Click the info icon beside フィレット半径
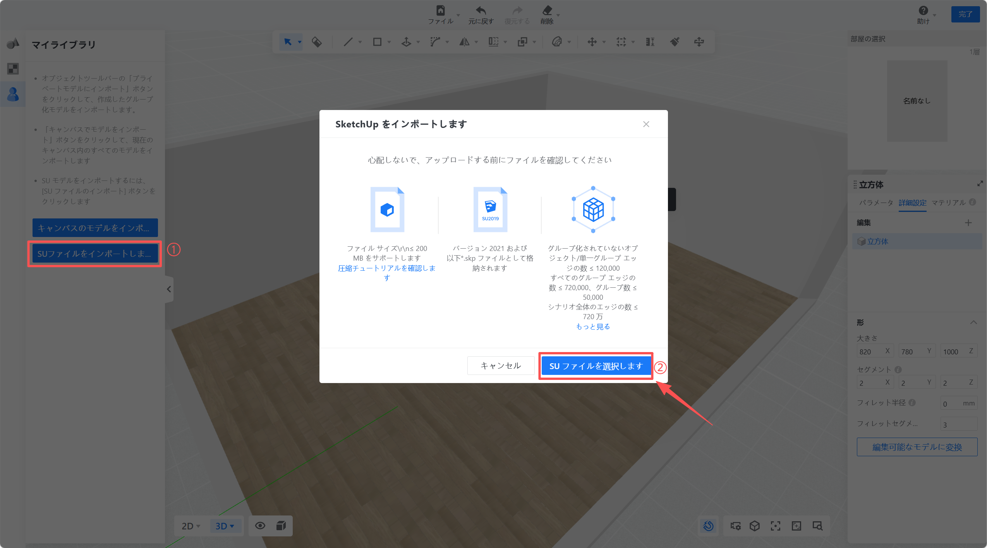The height and width of the screenshot is (548, 987). click(x=912, y=403)
